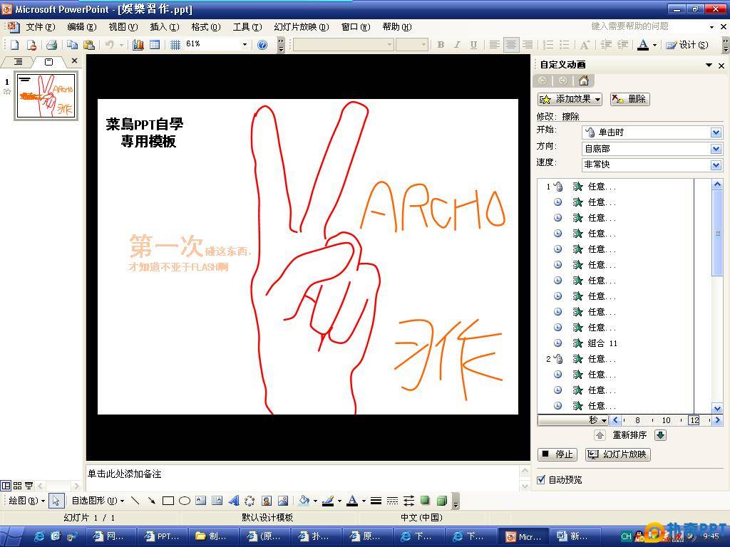Select the Arrow drawing tool
Viewport: 730px width, 547px height.
pyautogui.click(x=151, y=501)
